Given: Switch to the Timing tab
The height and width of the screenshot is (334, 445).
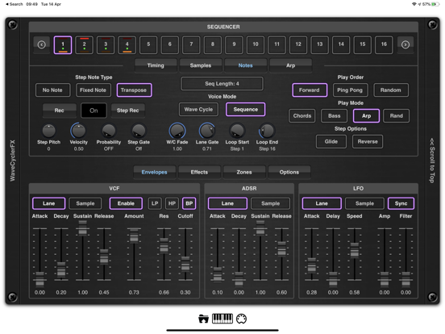Looking at the screenshot, I should (156, 65).
